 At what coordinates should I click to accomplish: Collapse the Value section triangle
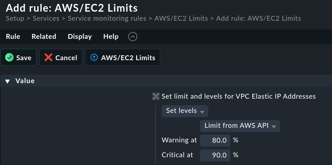[7, 81]
